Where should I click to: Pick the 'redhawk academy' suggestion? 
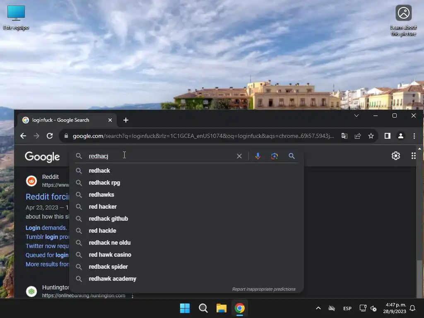[x=187, y=279]
